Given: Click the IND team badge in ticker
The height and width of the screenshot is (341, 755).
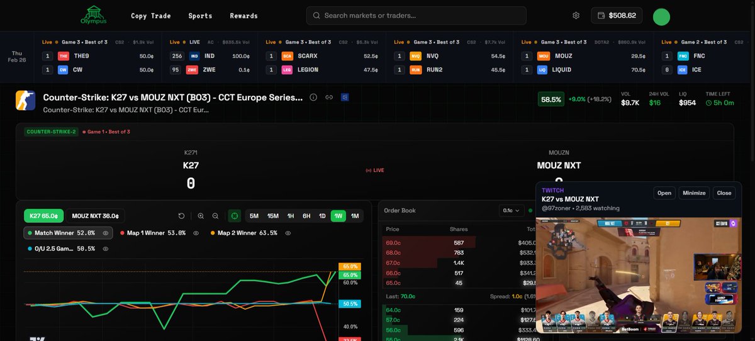Looking at the screenshot, I should coord(194,56).
